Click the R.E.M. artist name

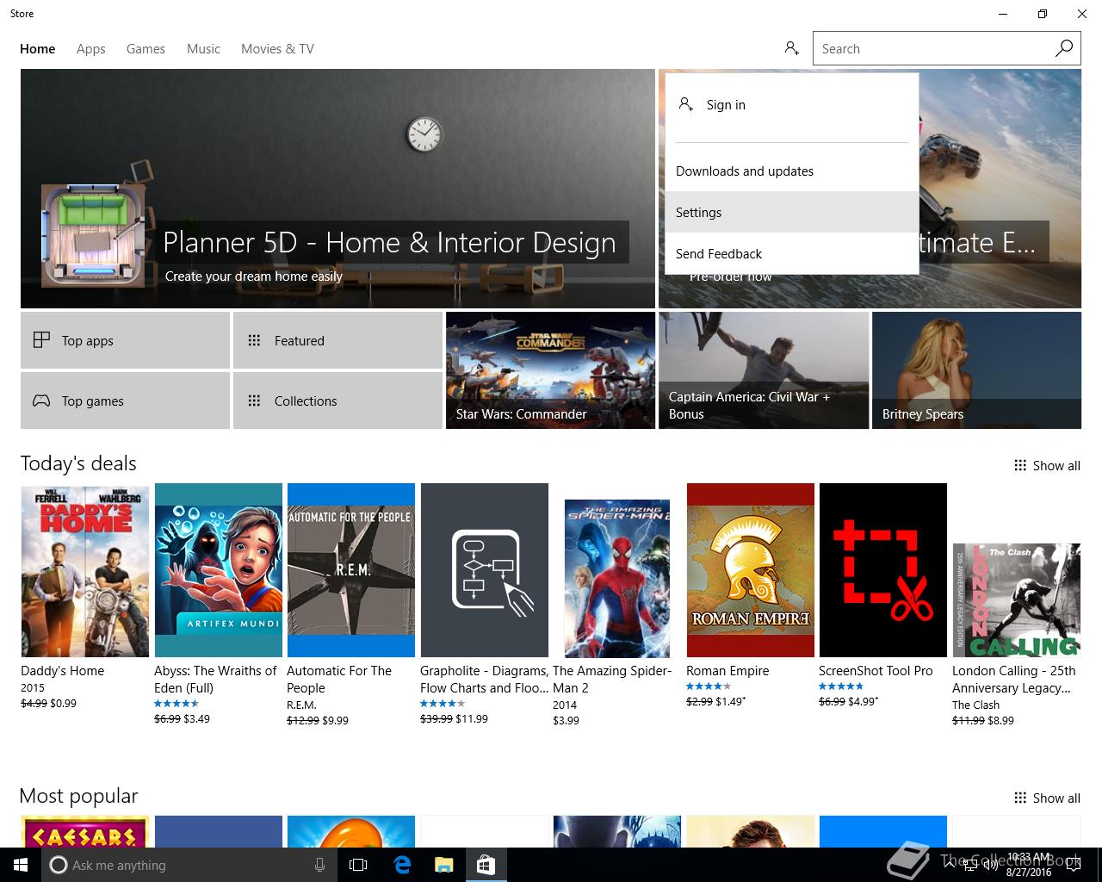(x=301, y=705)
